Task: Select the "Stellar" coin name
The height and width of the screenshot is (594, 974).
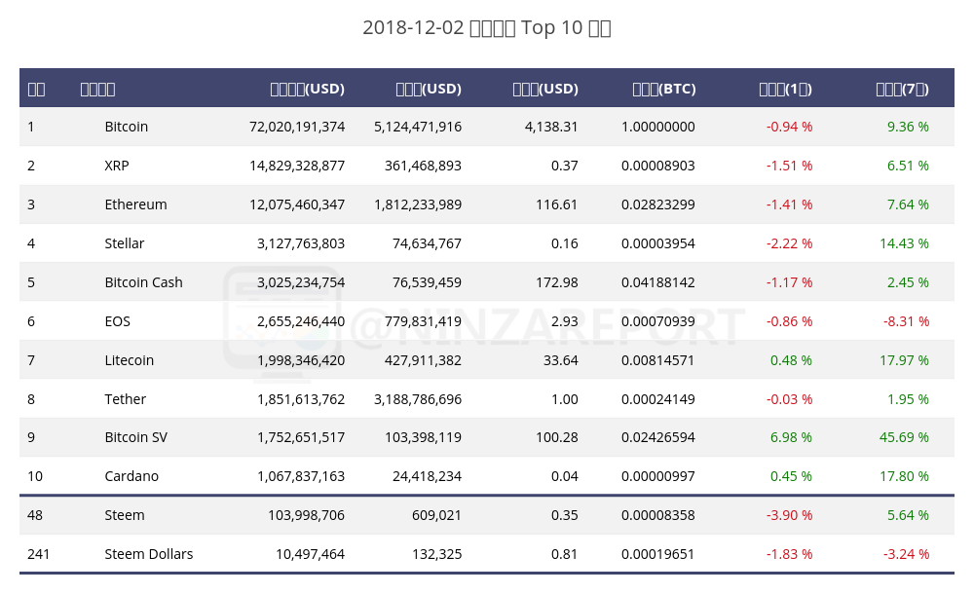Action: (125, 243)
